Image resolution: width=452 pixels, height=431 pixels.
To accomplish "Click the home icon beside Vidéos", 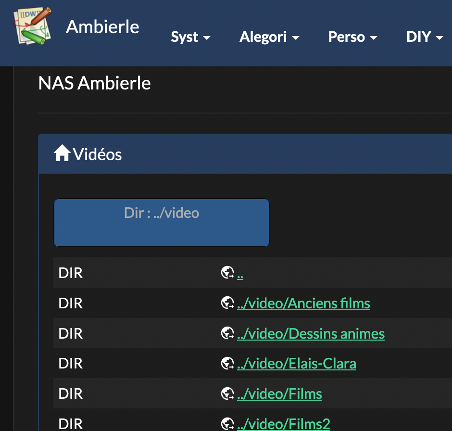I will [62, 154].
